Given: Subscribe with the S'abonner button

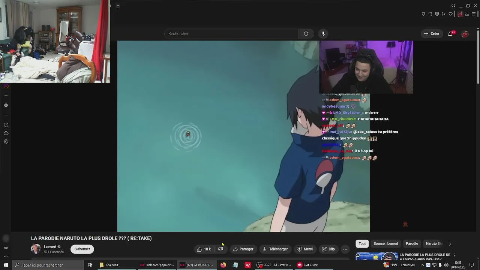Looking at the screenshot, I should (82, 249).
